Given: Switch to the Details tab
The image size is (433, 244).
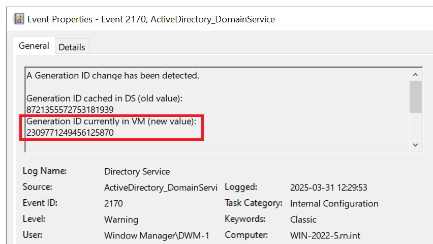Looking at the screenshot, I should tap(72, 47).
